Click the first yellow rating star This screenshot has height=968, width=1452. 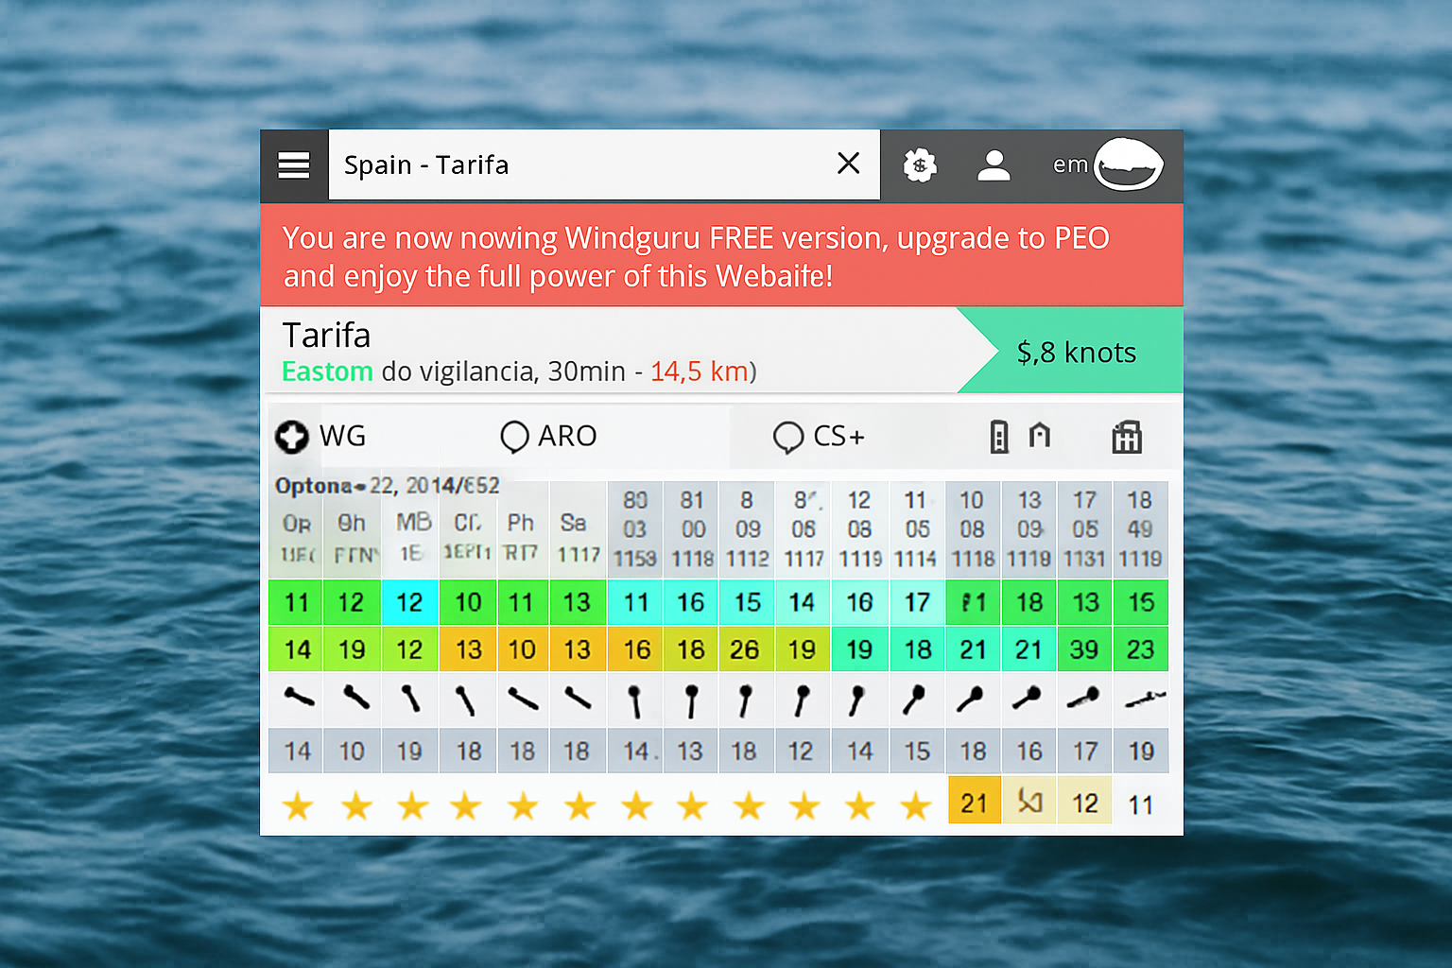[298, 806]
